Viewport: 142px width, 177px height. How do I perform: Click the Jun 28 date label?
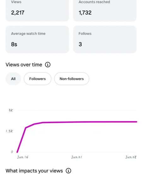click(131, 157)
